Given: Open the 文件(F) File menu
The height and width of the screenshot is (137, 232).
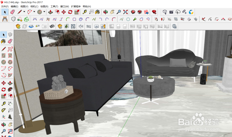Looking at the screenshot, I should 5,6.
